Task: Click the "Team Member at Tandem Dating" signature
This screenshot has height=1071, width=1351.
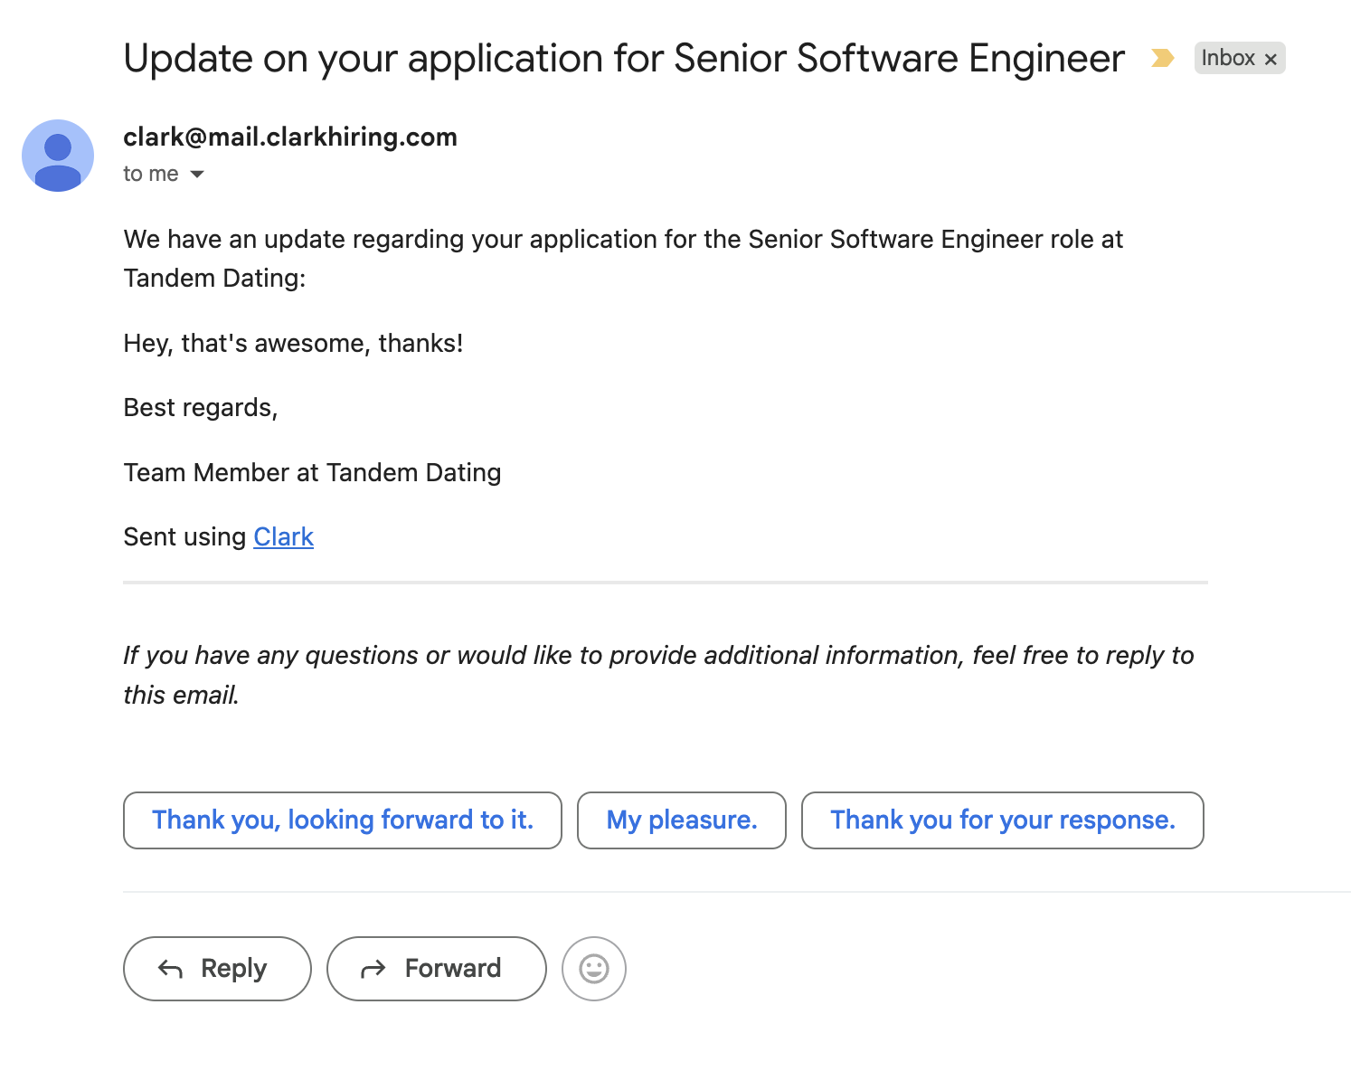Action: pyautogui.click(x=312, y=473)
